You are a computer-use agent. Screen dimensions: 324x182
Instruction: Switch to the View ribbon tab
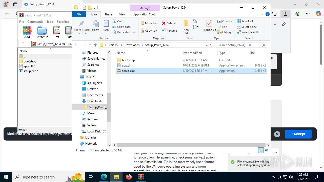(x=122, y=14)
